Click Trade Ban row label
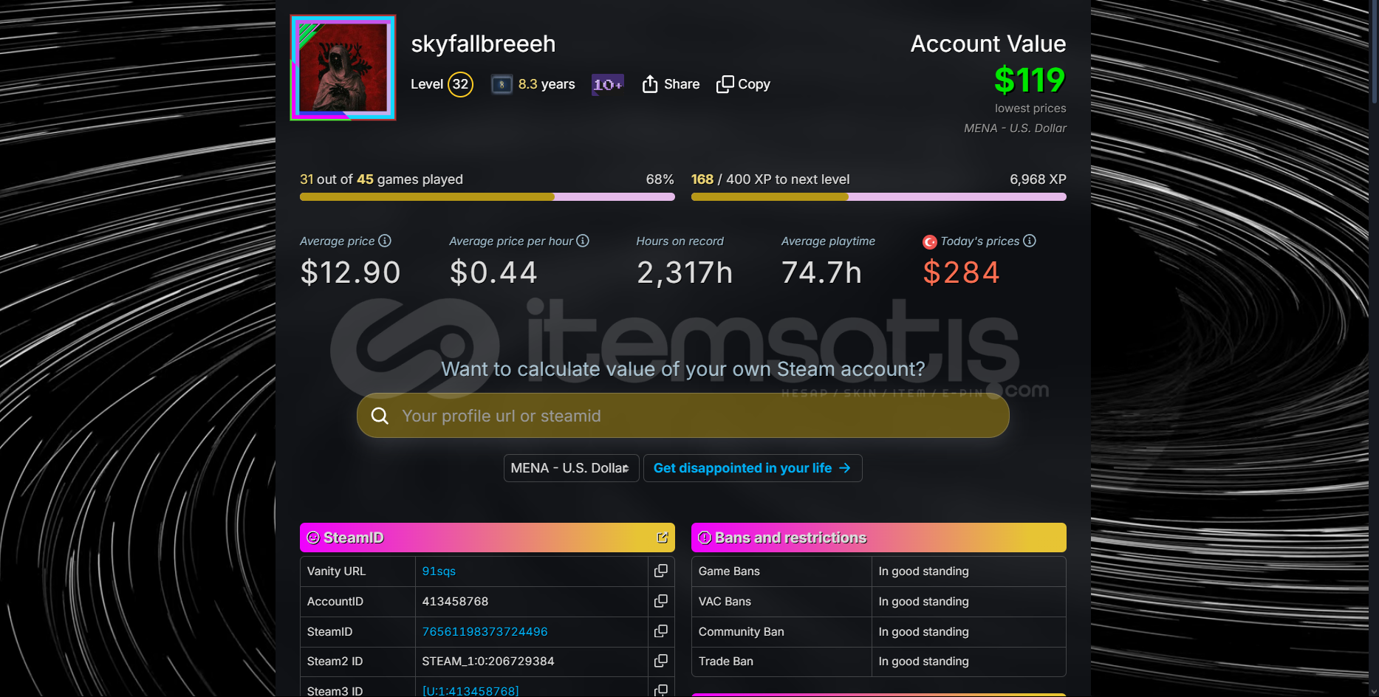This screenshot has height=697, width=1379. click(x=726, y=662)
